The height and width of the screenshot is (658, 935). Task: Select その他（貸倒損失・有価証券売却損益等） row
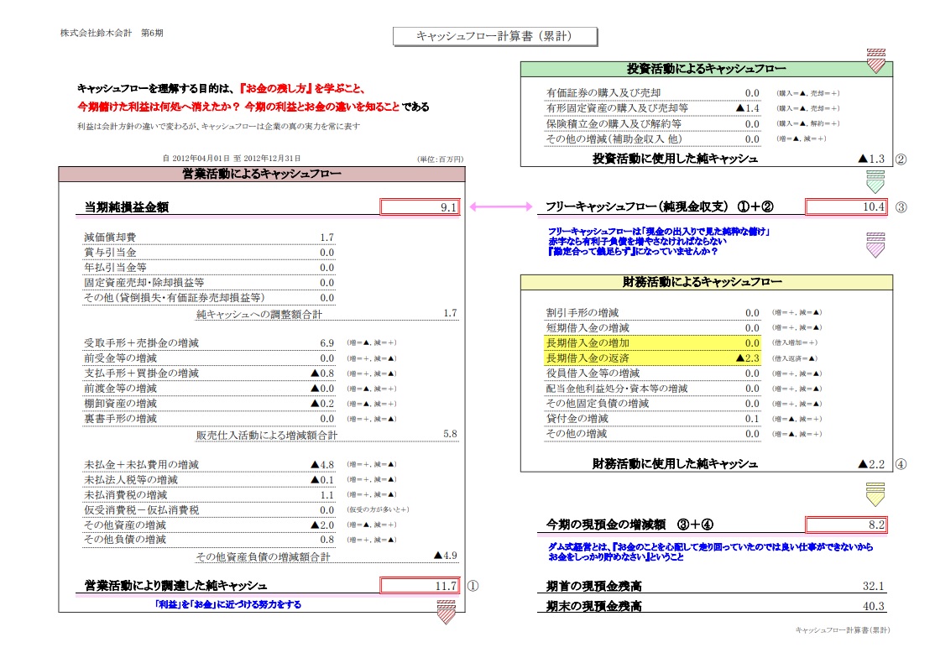[209, 297]
